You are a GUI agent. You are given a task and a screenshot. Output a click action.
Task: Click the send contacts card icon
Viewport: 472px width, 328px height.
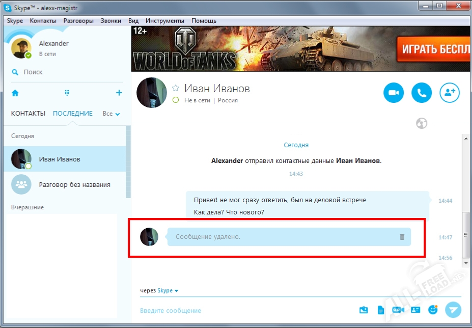(415, 310)
